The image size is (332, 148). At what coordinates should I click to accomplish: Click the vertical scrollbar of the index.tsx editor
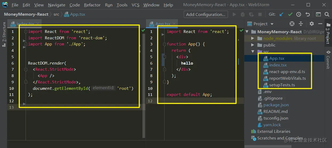(x=144, y=86)
